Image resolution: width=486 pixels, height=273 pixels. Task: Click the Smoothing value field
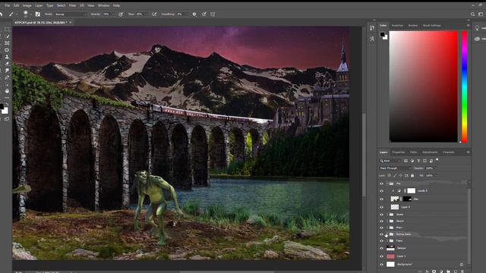pos(182,14)
